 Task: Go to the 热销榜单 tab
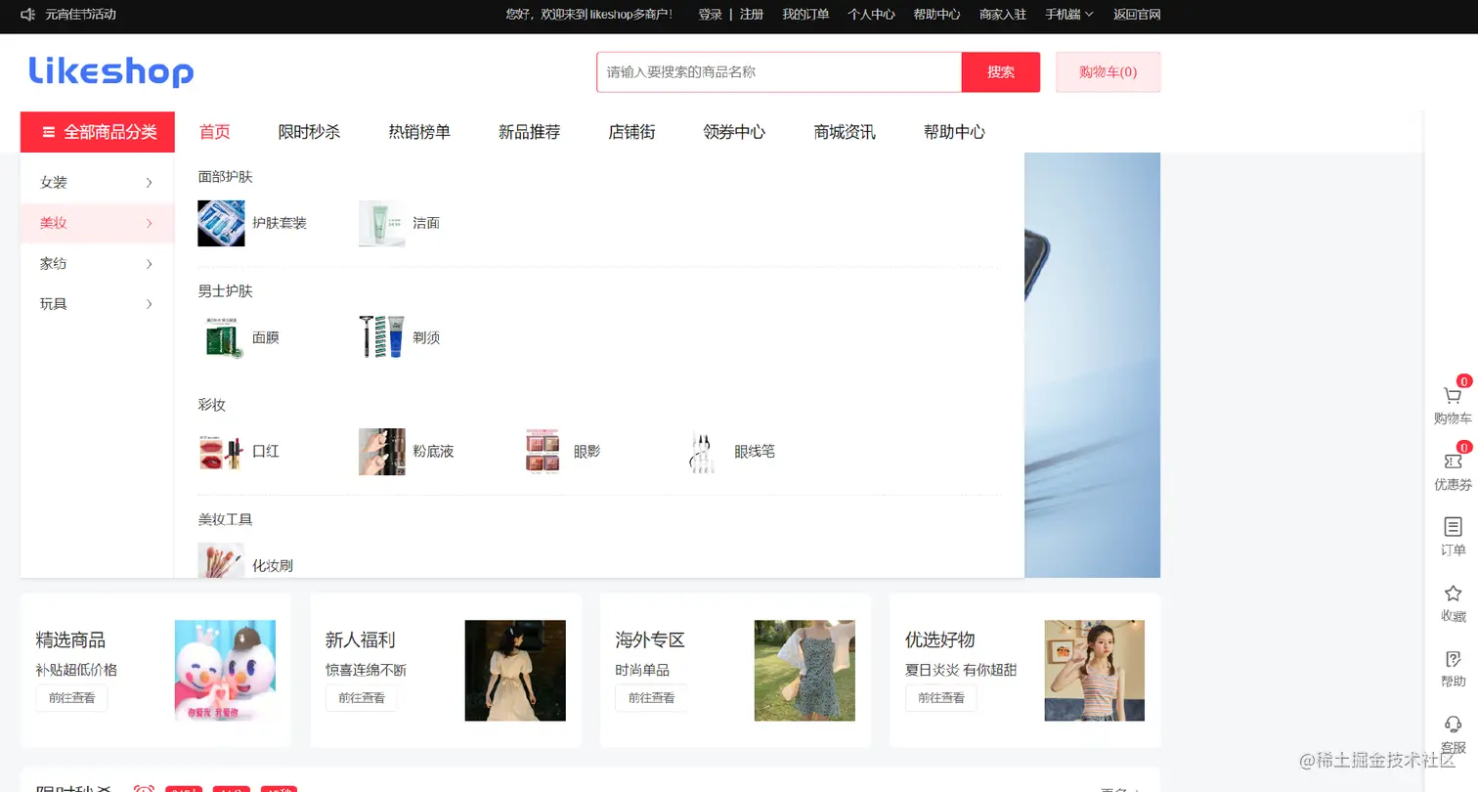pos(419,132)
